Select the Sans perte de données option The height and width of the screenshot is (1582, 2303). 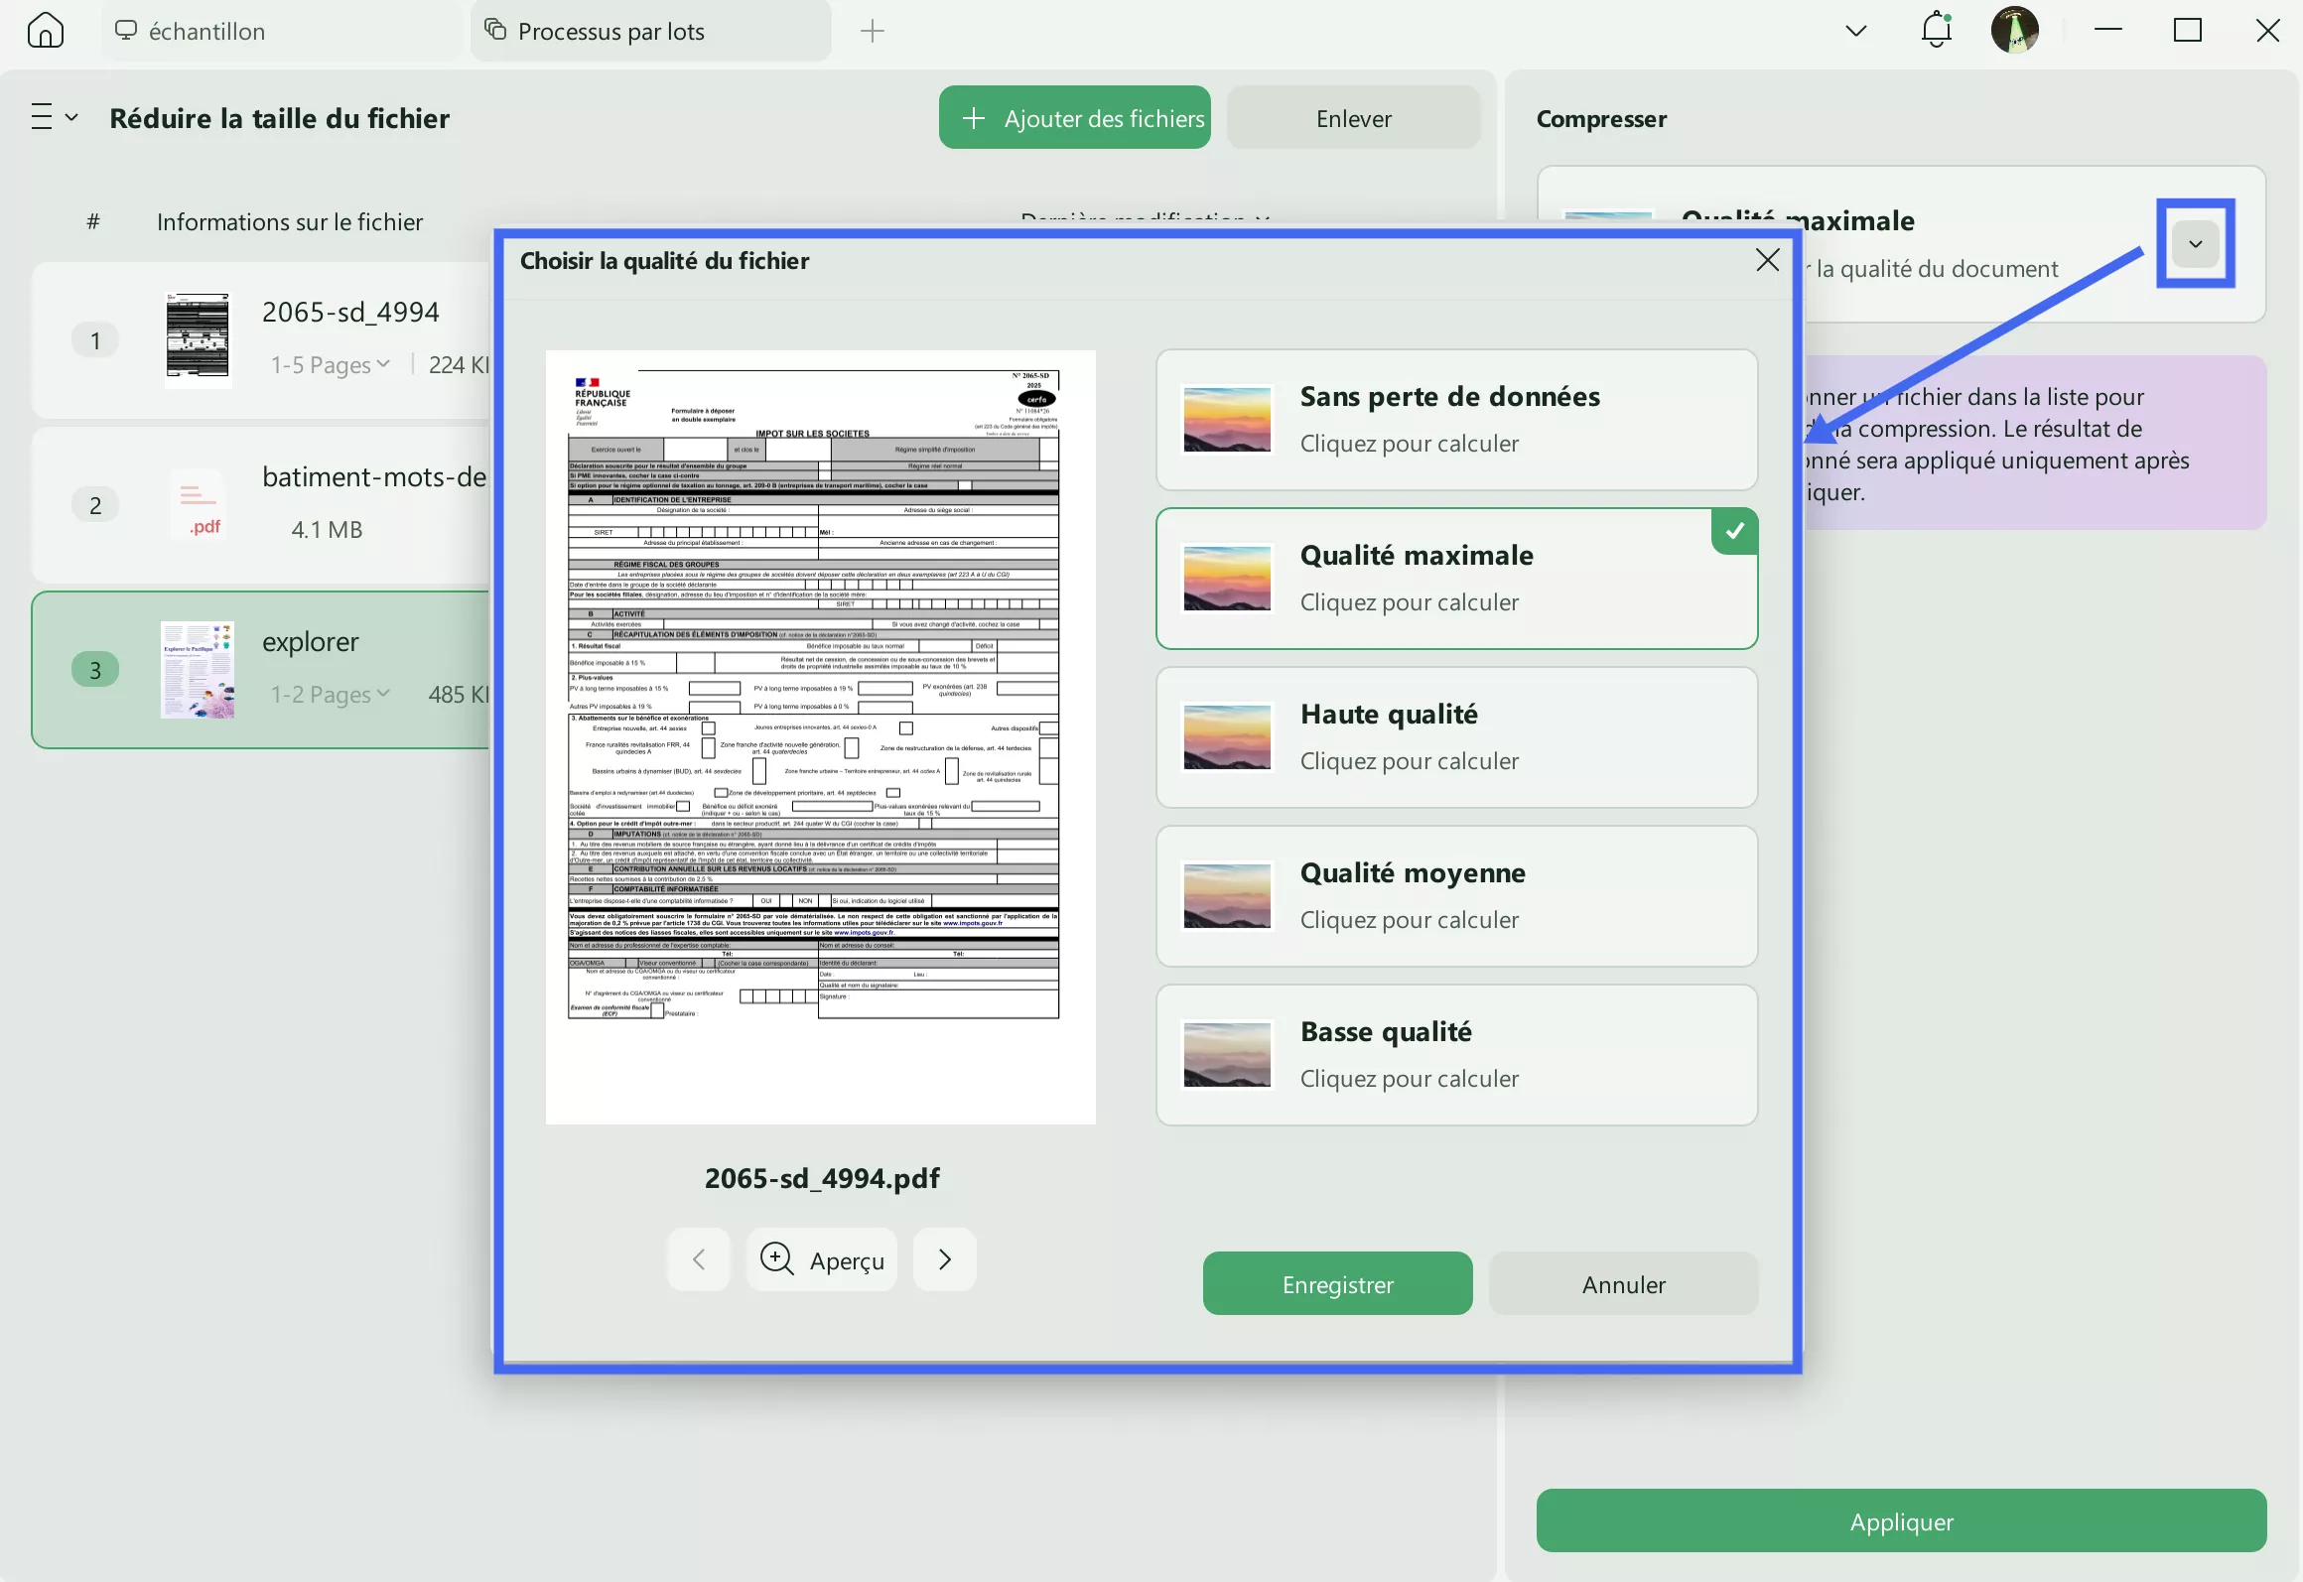click(x=1456, y=420)
